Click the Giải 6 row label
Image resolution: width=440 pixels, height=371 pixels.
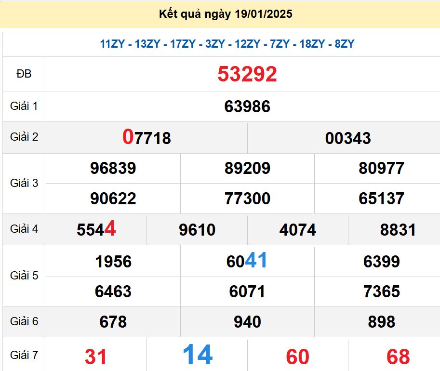click(24, 321)
